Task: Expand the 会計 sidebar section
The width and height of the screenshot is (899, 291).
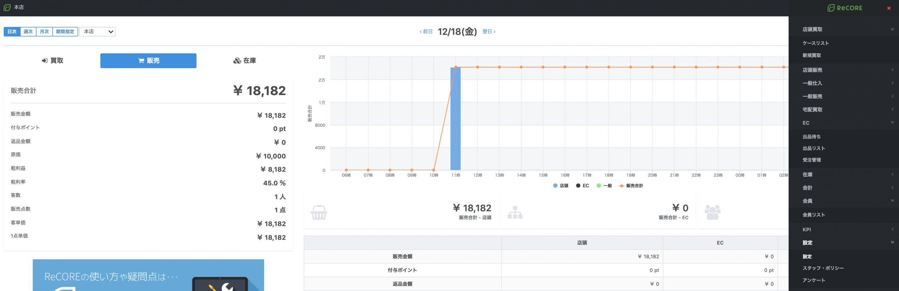Action: pyautogui.click(x=844, y=188)
